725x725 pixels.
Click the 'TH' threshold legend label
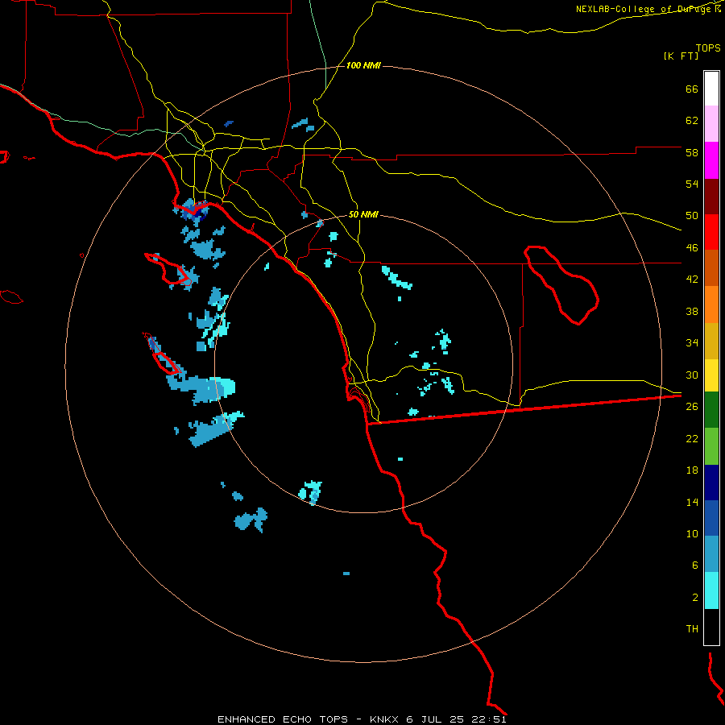point(692,629)
